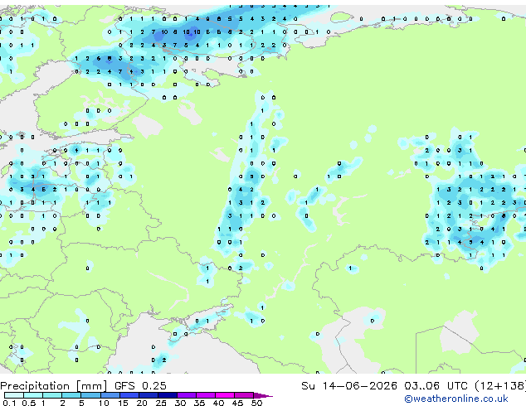Viewport: 526px width, 406px height.
Task: Click the 0.5–1 mm legend swatch
Action: [x=33, y=395]
